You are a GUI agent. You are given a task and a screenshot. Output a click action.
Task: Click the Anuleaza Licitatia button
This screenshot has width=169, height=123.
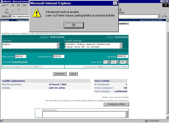point(116,104)
